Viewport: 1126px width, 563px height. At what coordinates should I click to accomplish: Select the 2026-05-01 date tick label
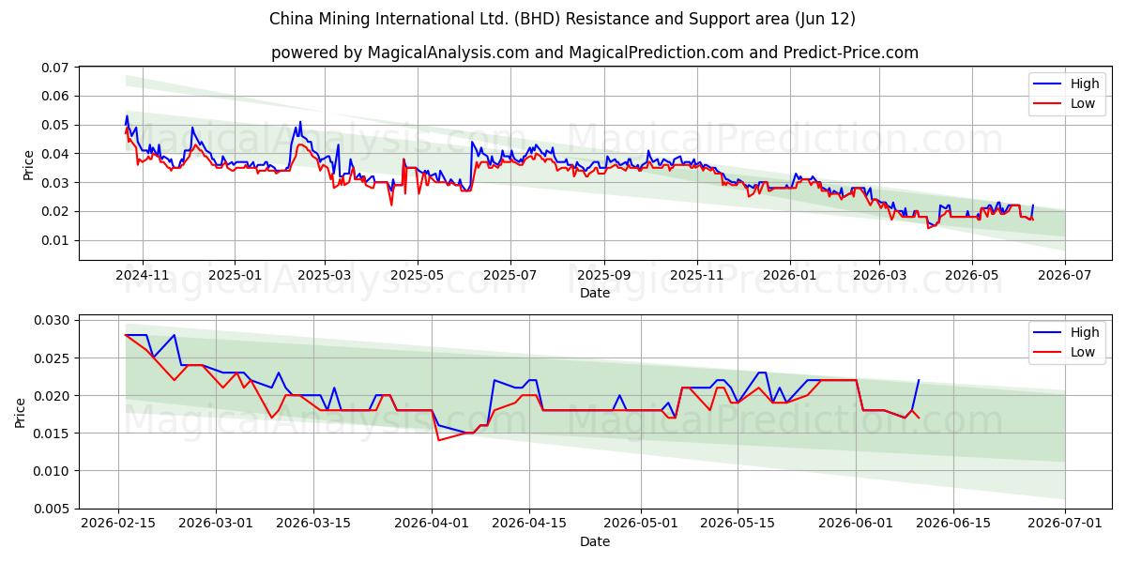(640, 525)
